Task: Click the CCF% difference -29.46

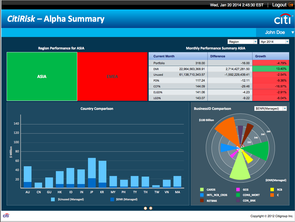Action: [245, 86]
